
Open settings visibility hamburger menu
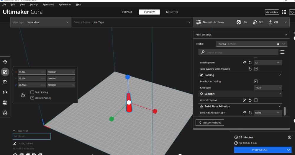[282, 52]
